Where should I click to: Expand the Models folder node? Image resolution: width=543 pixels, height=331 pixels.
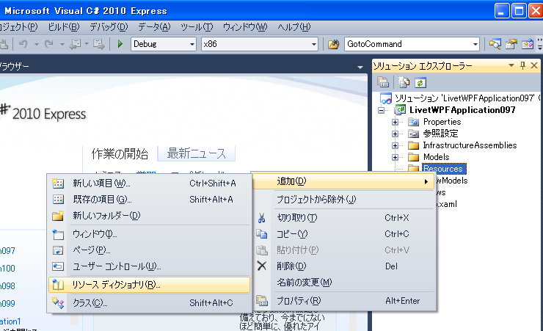click(395, 157)
